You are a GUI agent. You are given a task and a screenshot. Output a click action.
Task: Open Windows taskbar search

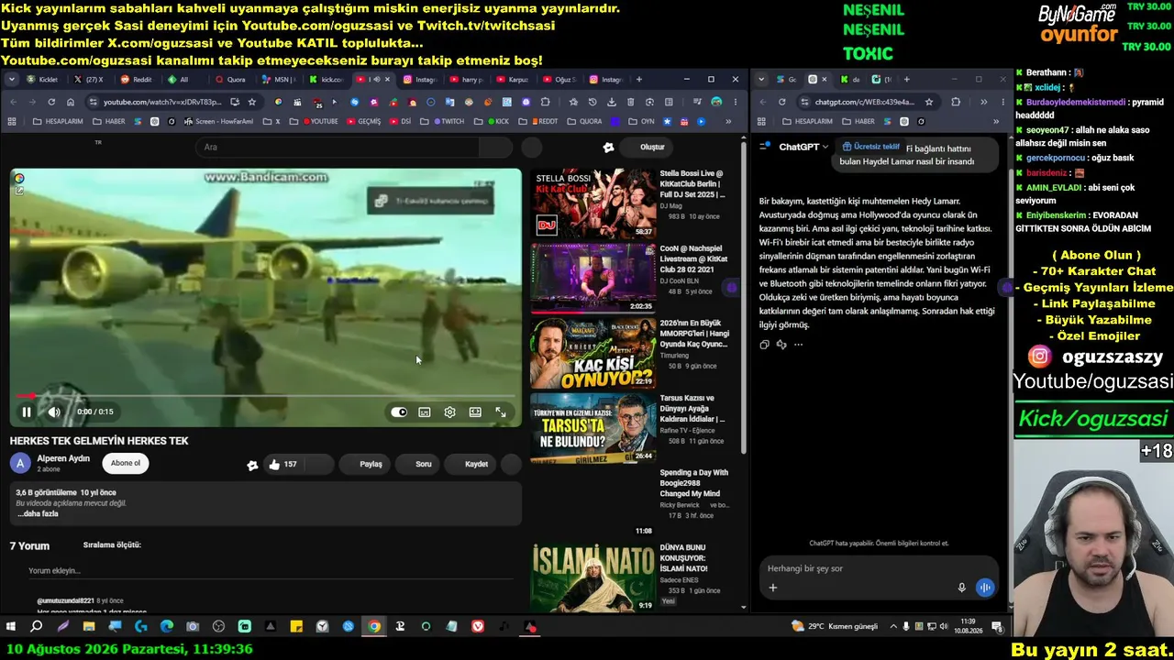click(x=37, y=627)
